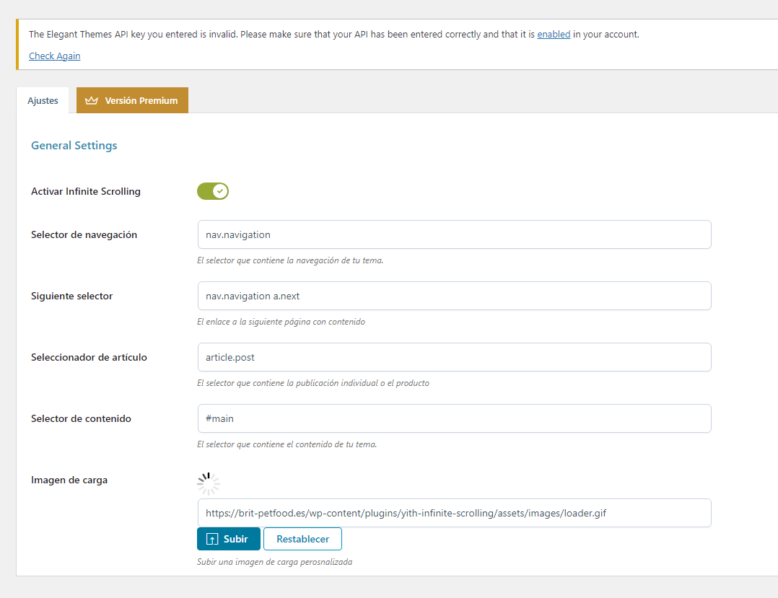Image resolution: width=778 pixels, height=598 pixels.
Task: Click the loader.gif URL input field
Action: pyautogui.click(x=455, y=513)
